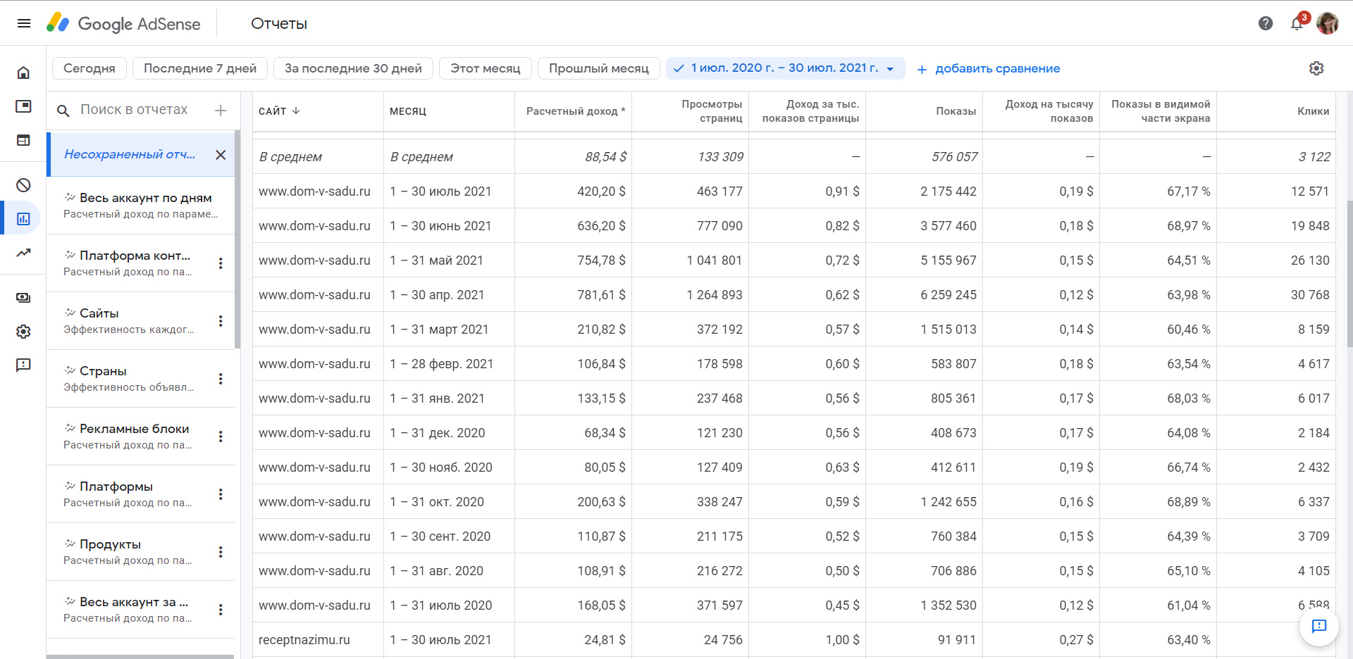Click the report list sidebar scrollbar
This screenshot has width=1353, height=659.
point(237,239)
